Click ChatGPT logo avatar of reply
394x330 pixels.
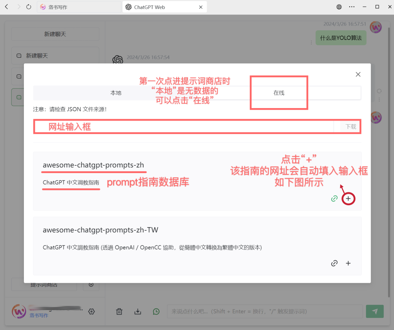(x=118, y=60)
